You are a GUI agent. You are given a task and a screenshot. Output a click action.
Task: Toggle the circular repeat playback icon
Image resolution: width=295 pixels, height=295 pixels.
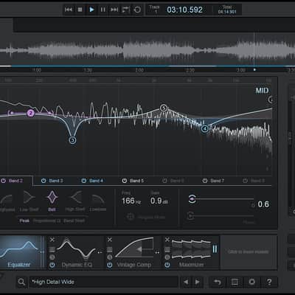click(x=137, y=10)
